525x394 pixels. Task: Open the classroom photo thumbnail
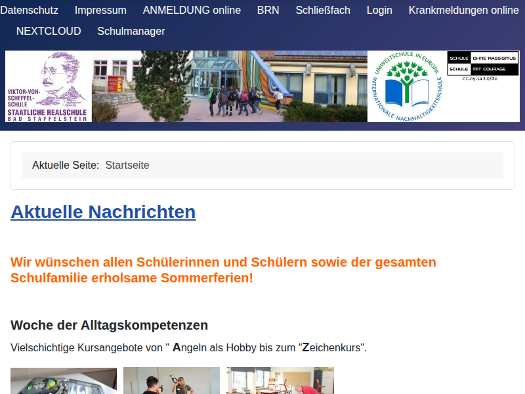(280, 381)
